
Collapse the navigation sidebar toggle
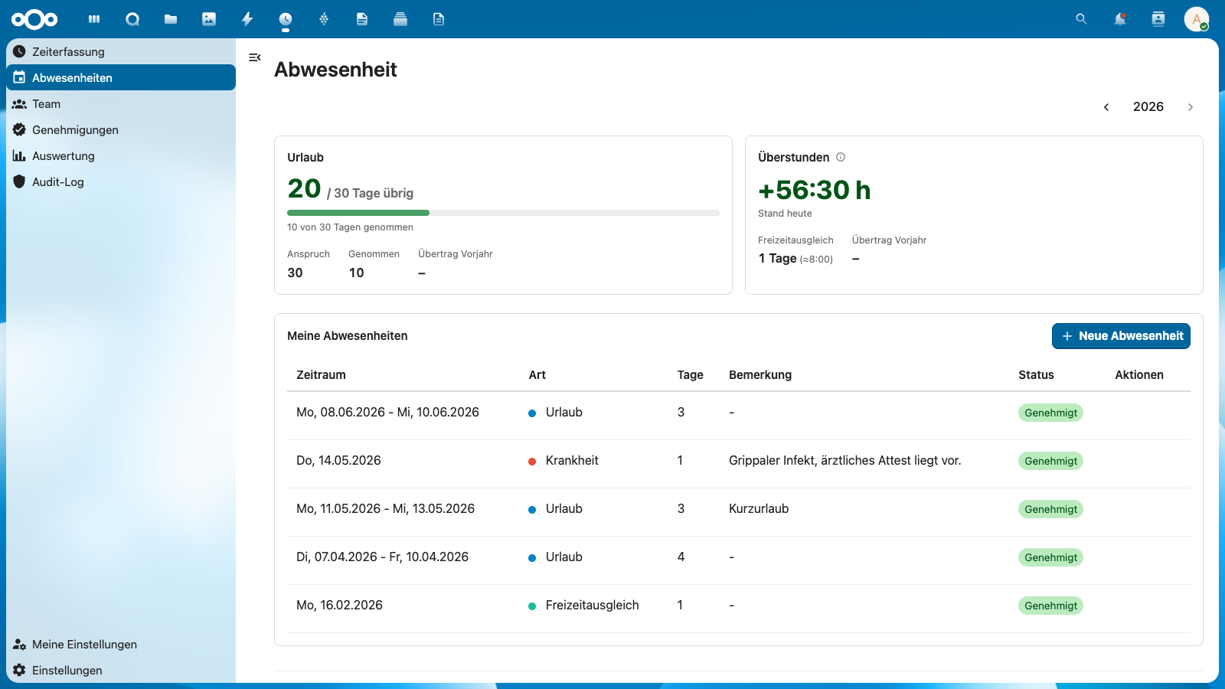255,57
